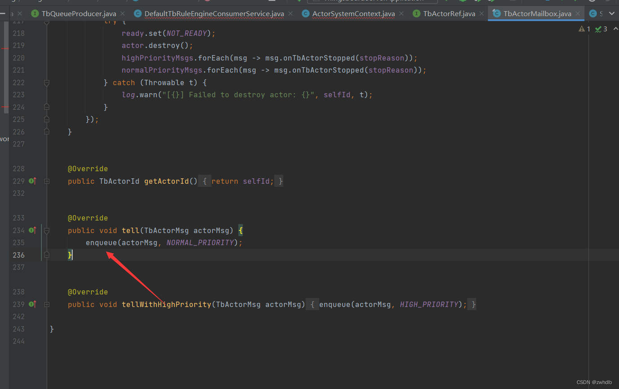
Task: Click folded body opening brace after getActorId()
Action: click(205, 181)
